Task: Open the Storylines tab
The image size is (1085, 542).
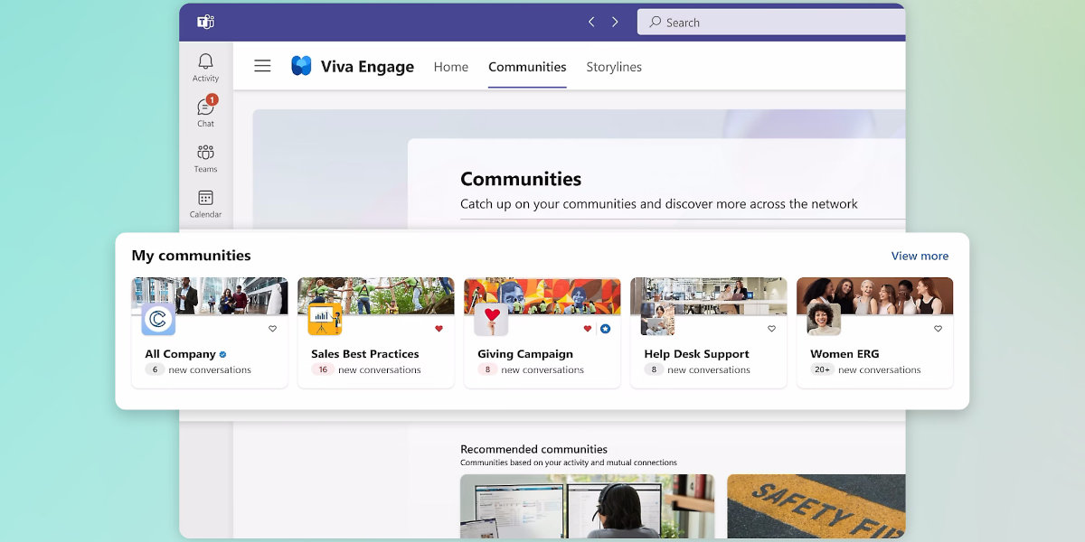Action: coord(614,67)
